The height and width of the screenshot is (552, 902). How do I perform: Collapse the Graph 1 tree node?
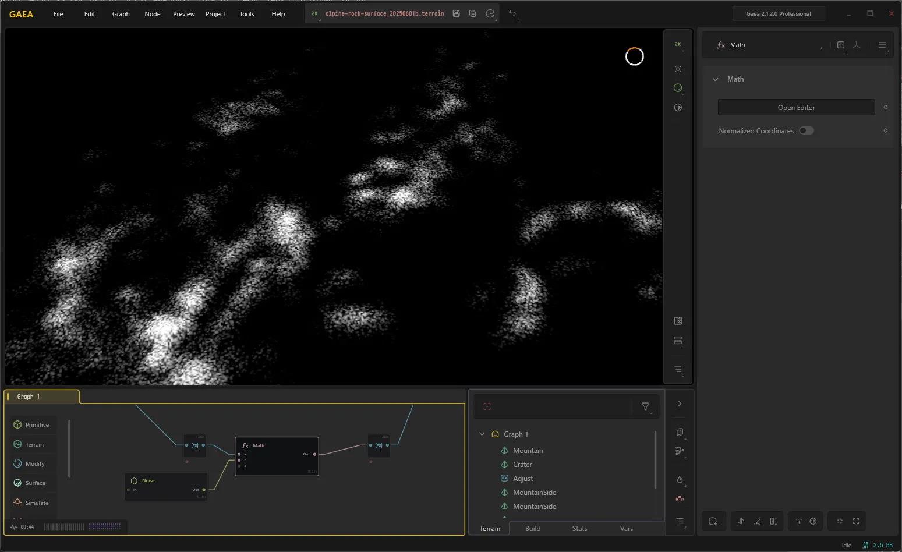(x=482, y=434)
